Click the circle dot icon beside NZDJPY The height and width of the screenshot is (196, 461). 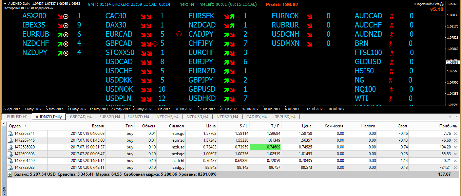(66, 53)
